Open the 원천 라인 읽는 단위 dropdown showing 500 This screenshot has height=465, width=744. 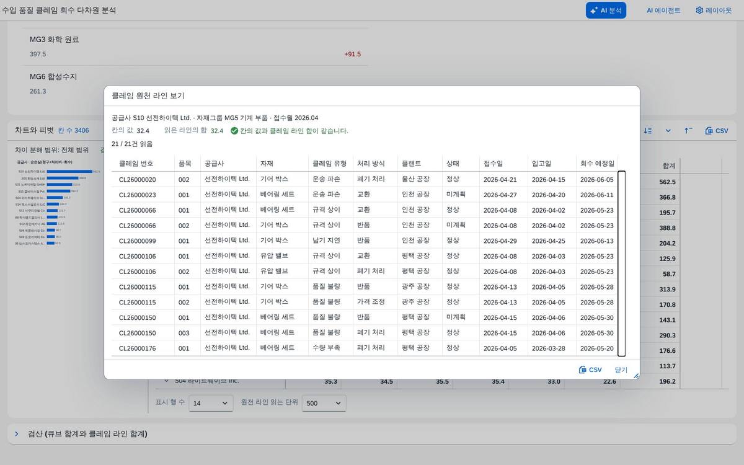[x=324, y=403]
